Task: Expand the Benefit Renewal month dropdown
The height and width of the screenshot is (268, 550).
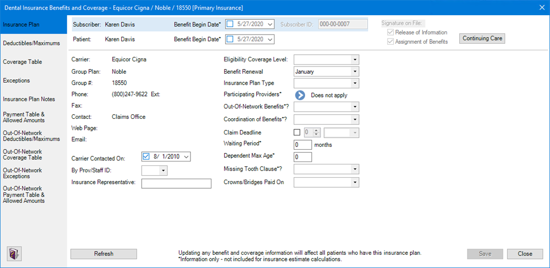Action: coord(354,72)
